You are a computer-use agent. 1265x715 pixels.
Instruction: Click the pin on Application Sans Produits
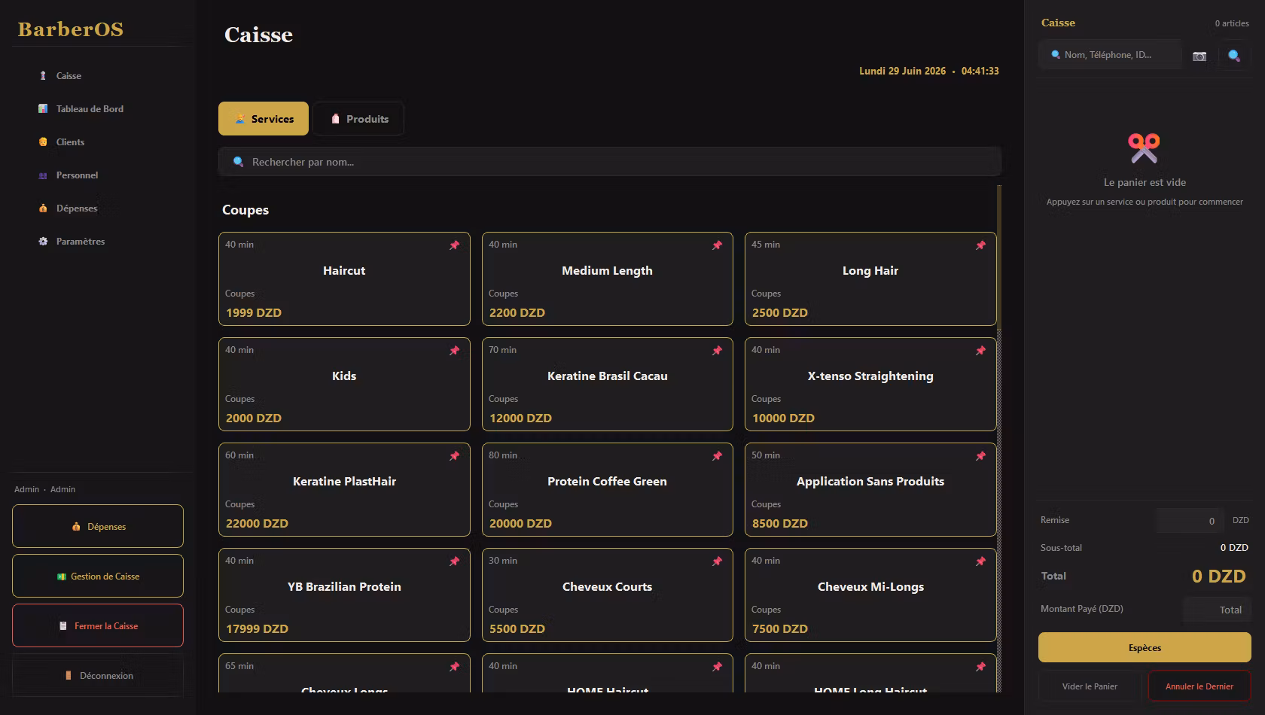(x=980, y=456)
